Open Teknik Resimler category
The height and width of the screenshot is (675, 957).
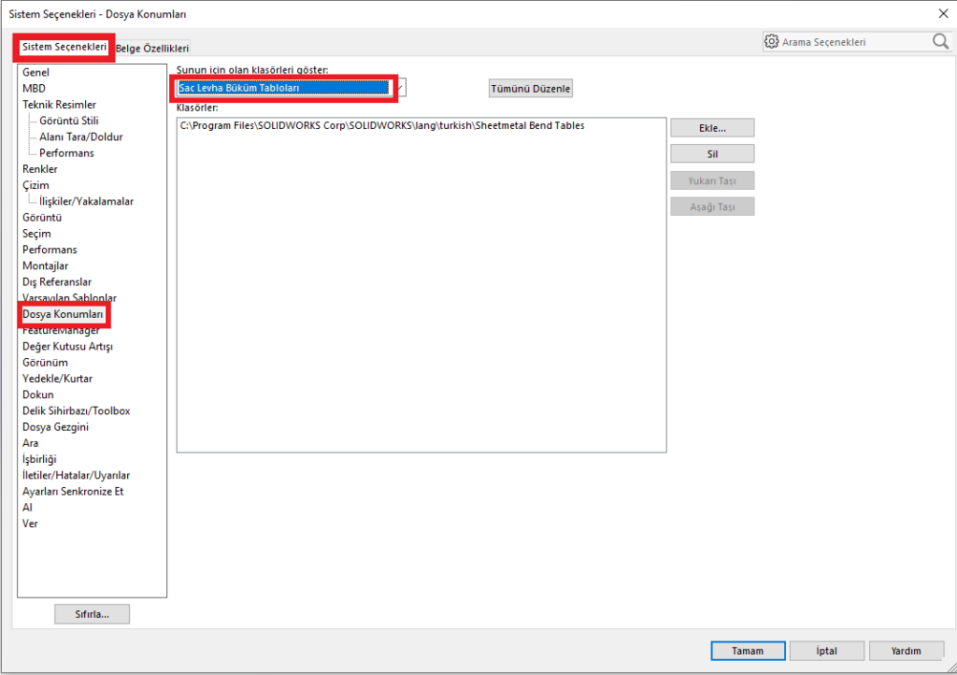59,105
